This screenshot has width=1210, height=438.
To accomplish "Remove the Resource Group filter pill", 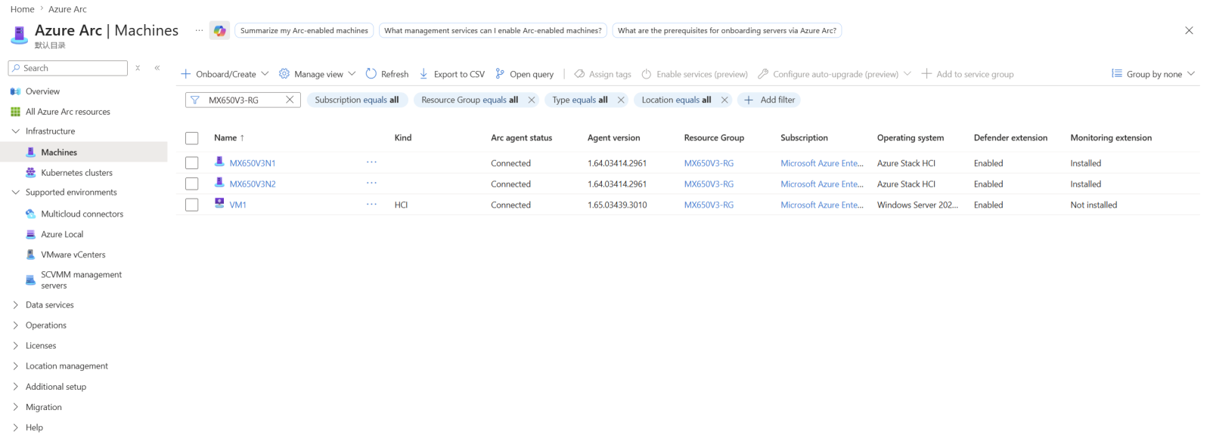I will pos(531,100).
